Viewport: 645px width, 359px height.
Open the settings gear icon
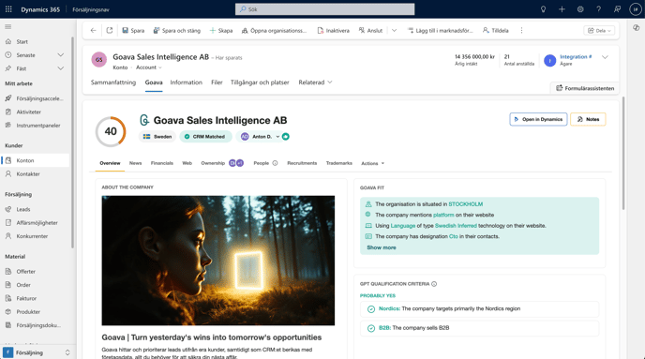(580, 9)
